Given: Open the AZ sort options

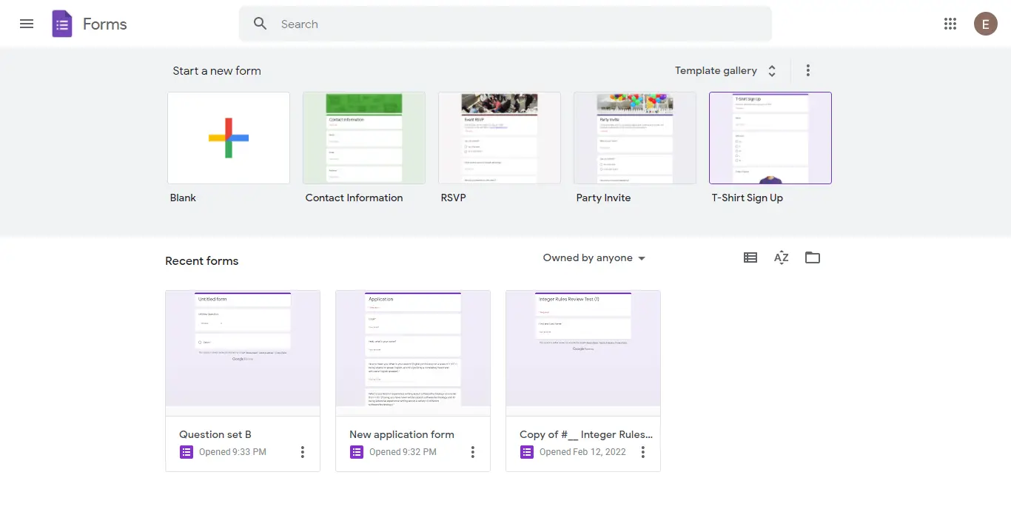Looking at the screenshot, I should coord(782,257).
